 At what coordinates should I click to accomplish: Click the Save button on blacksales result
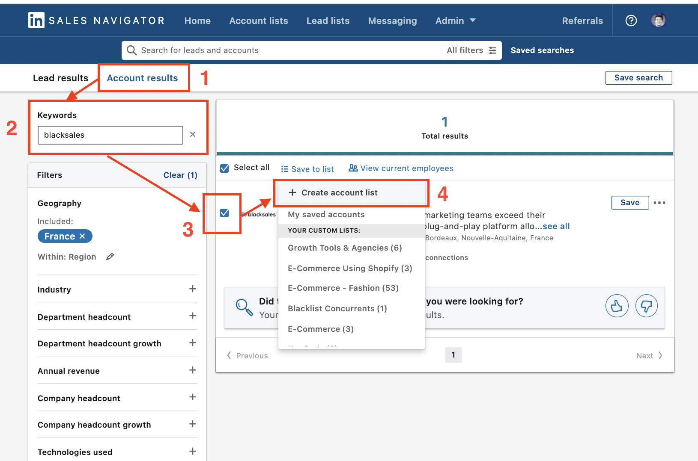(630, 203)
